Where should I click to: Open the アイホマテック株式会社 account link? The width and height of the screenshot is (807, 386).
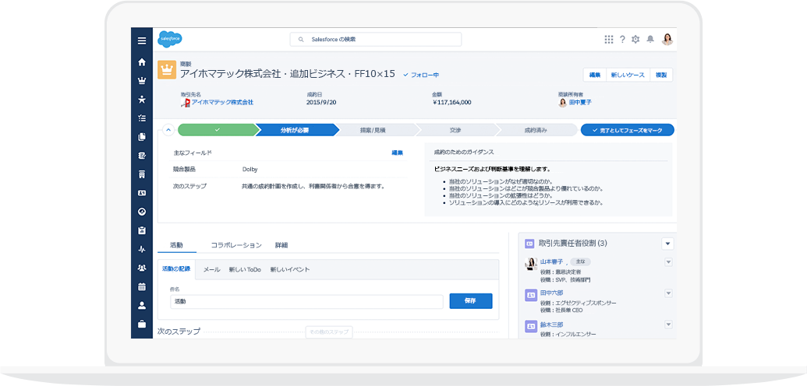tap(222, 102)
